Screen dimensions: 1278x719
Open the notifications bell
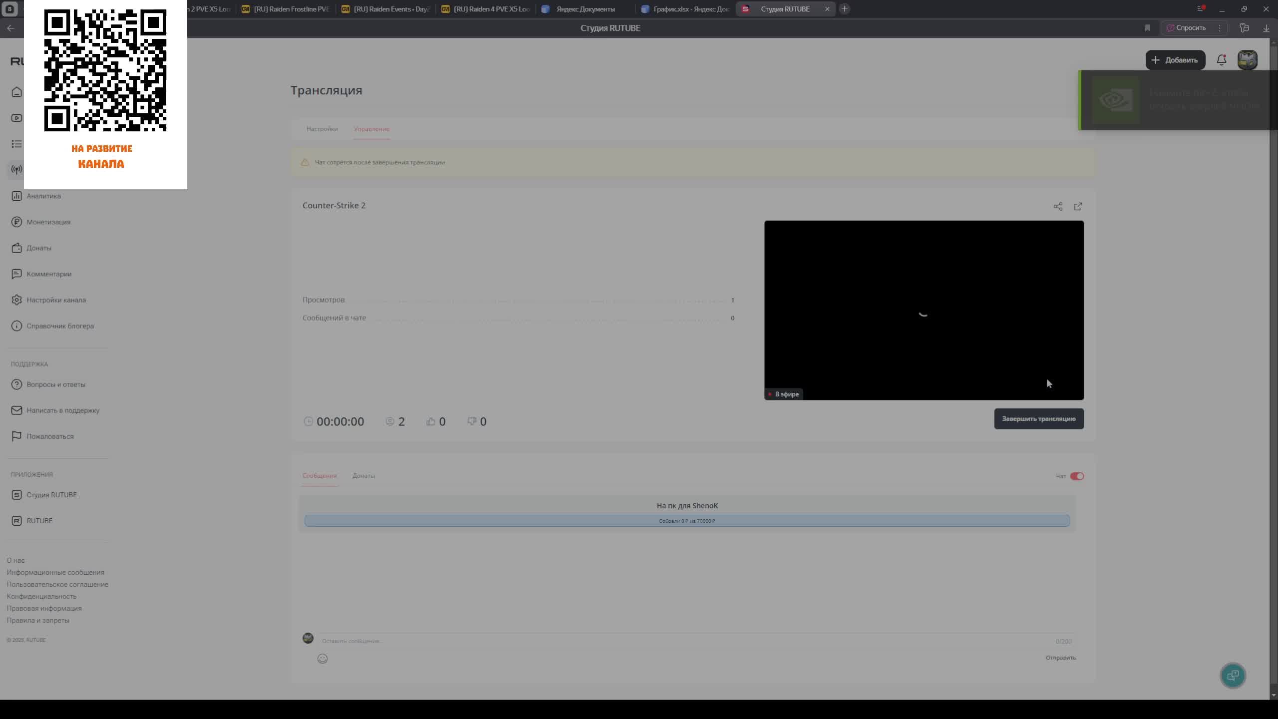coord(1222,60)
